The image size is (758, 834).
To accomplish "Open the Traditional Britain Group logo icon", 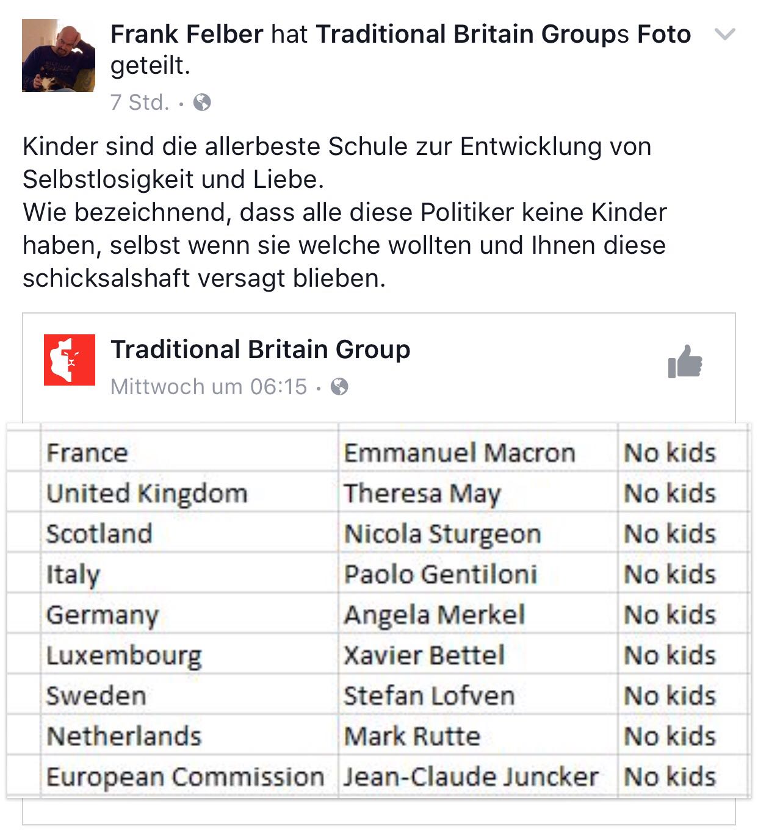I will [70, 360].
